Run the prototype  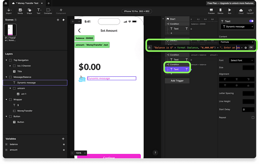[230, 11]
